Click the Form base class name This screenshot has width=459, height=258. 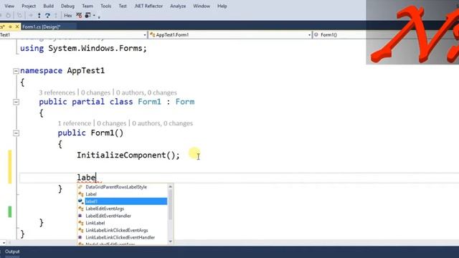tap(185, 102)
